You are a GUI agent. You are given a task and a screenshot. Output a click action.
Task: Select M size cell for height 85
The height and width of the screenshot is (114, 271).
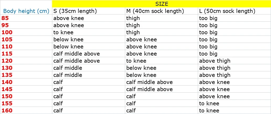coord(133,18)
